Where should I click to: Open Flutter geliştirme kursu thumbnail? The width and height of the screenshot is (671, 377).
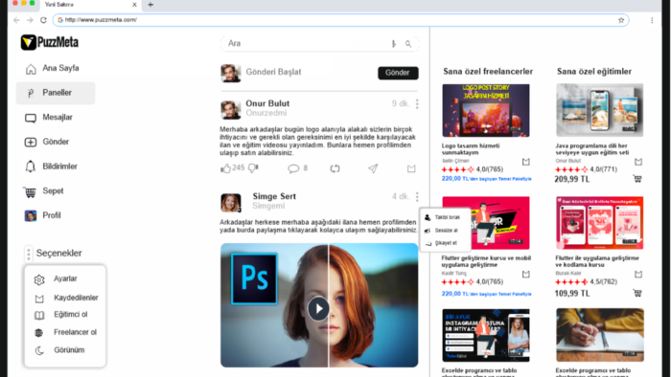486,223
